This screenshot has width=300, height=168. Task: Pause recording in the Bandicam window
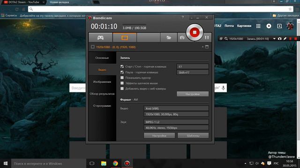coord(207,37)
